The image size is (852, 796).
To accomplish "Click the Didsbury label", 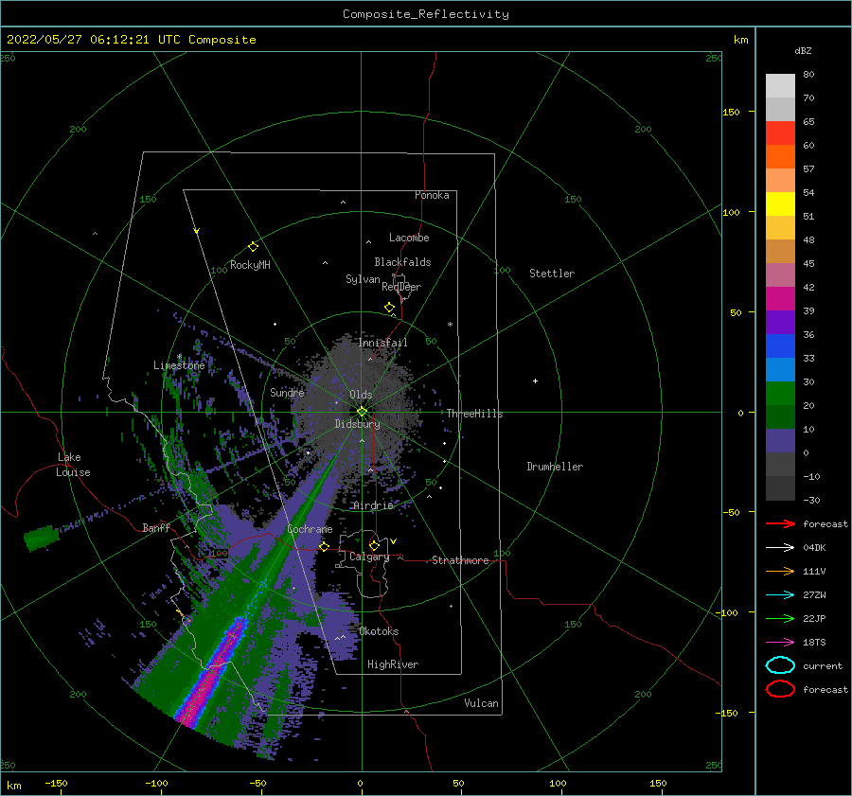I will 358,424.
